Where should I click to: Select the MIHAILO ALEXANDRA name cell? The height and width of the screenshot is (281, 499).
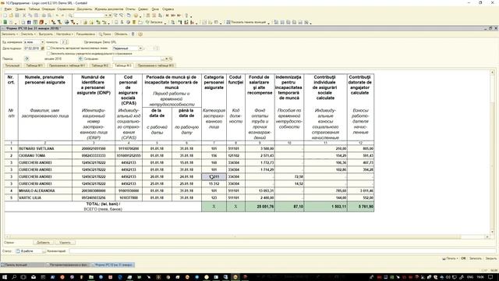coord(45,190)
